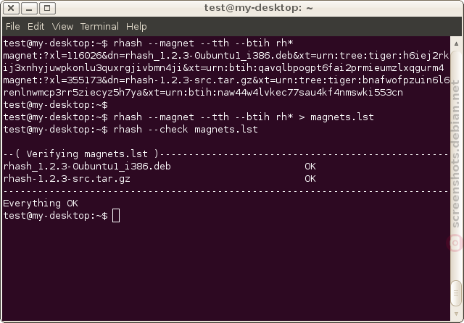Click the scrollbar up arrow

click(456, 43)
